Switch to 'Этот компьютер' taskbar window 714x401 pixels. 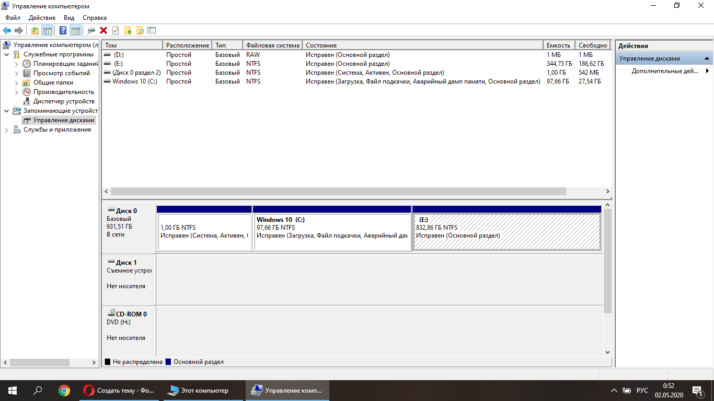(203, 391)
